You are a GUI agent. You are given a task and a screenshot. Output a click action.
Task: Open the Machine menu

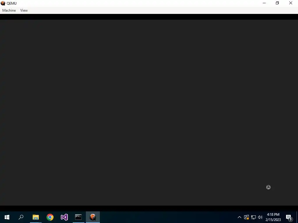(9, 10)
